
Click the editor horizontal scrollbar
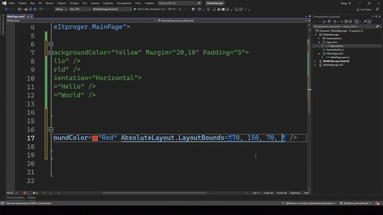point(154,193)
